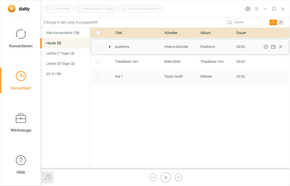Viewport: 290px width, 186px height.
Task: Click the Konvertieren sidebar label
Action: [x=21, y=46]
